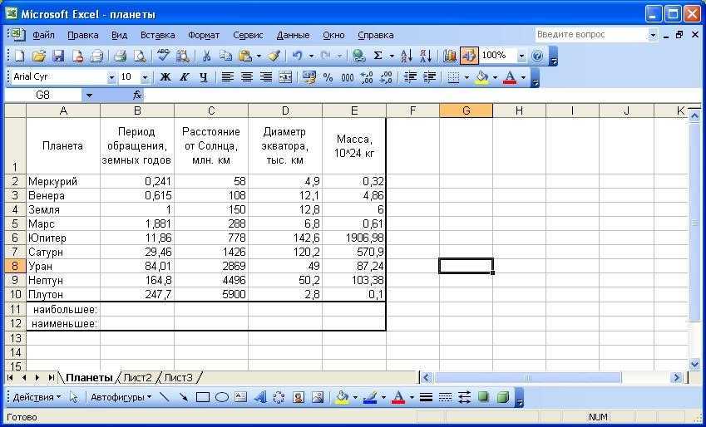
Task: Toggle underline Ч formatting
Action: [204, 77]
